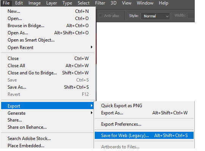The width and height of the screenshot is (205, 151).
Task: Expand the Generate submenu arrow
Action: 92,113
